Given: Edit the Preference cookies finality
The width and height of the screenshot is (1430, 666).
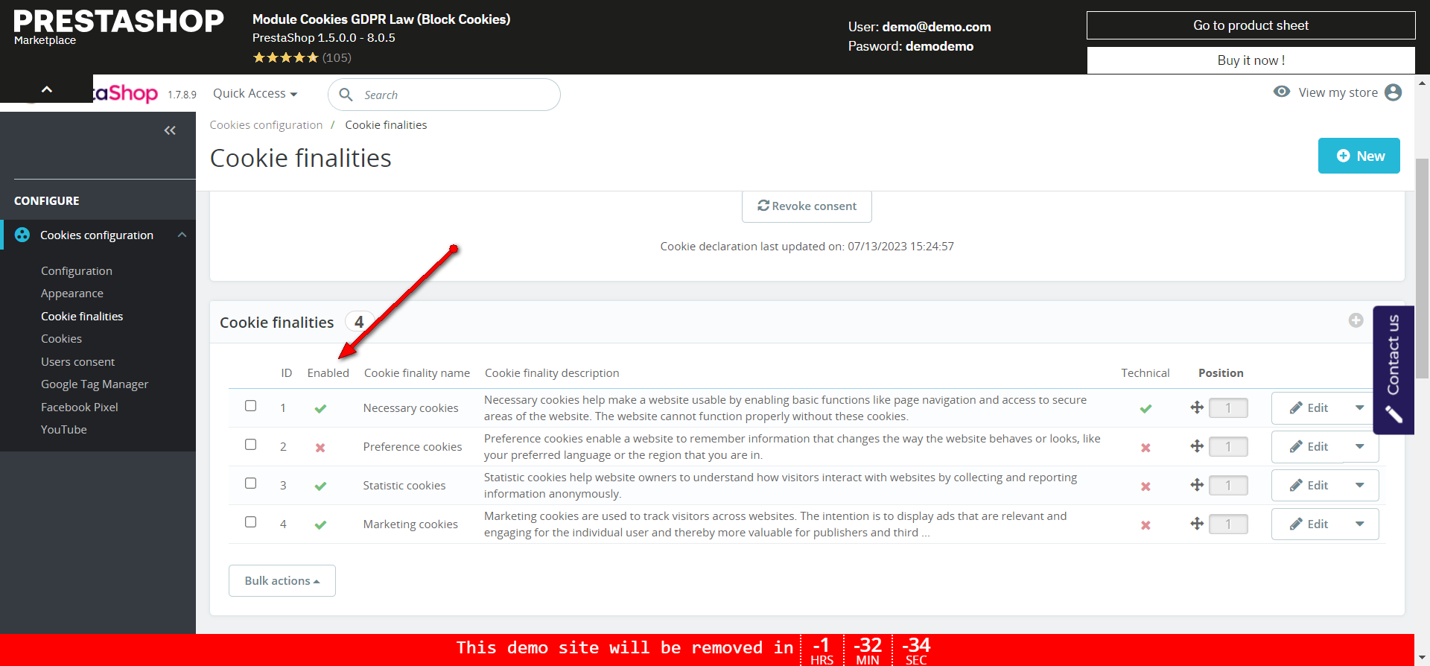Looking at the screenshot, I should click(x=1309, y=446).
